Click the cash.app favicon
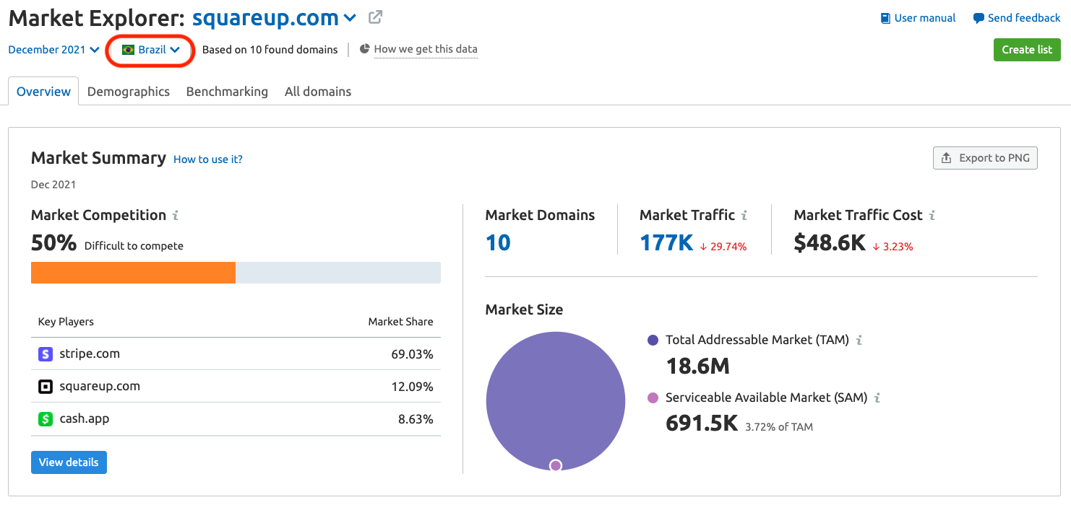This screenshot has width=1071, height=505. coord(46,419)
